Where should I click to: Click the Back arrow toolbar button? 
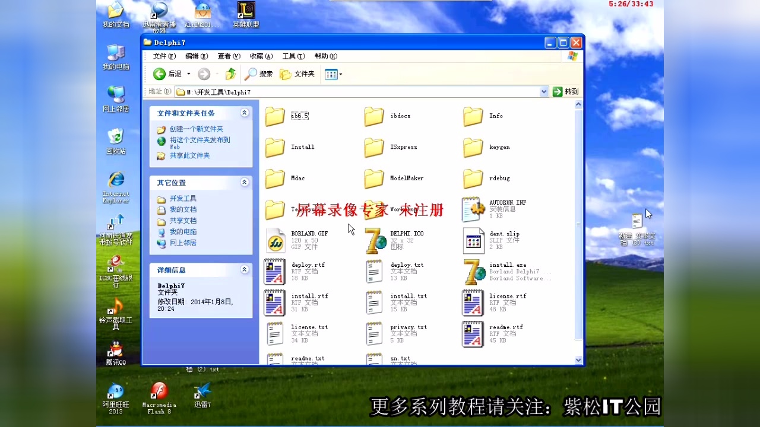point(159,74)
